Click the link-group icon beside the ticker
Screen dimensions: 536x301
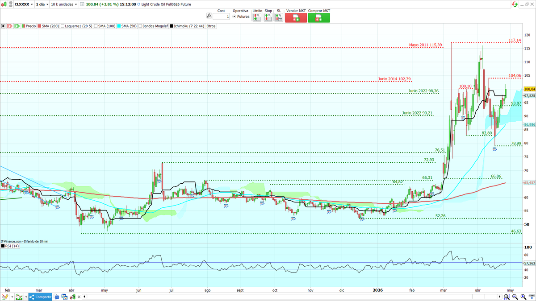tap(10, 4)
